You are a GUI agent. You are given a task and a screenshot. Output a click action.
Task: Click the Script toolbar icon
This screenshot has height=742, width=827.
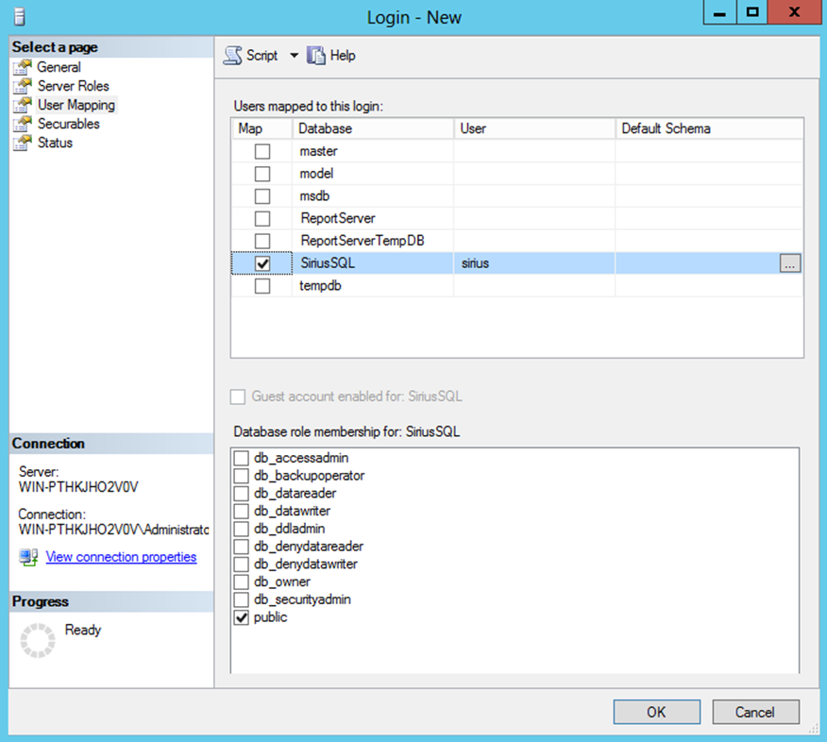pos(233,56)
